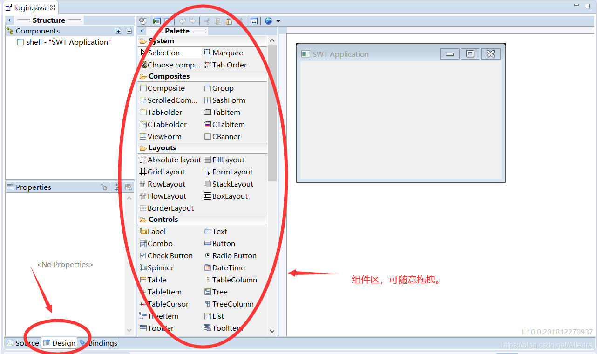The image size is (597, 354).
Task: Click Expand All in Components panel
Action: pyautogui.click(x=119, y=31)
